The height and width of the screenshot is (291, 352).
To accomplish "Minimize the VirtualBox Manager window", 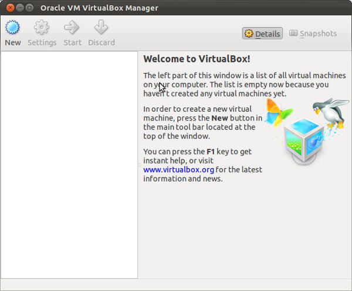I will 20,8.
